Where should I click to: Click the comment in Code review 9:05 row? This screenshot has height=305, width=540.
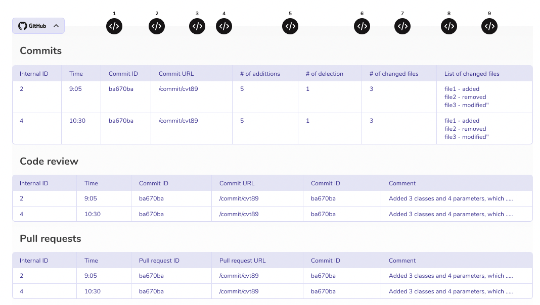tap(451, 198)
